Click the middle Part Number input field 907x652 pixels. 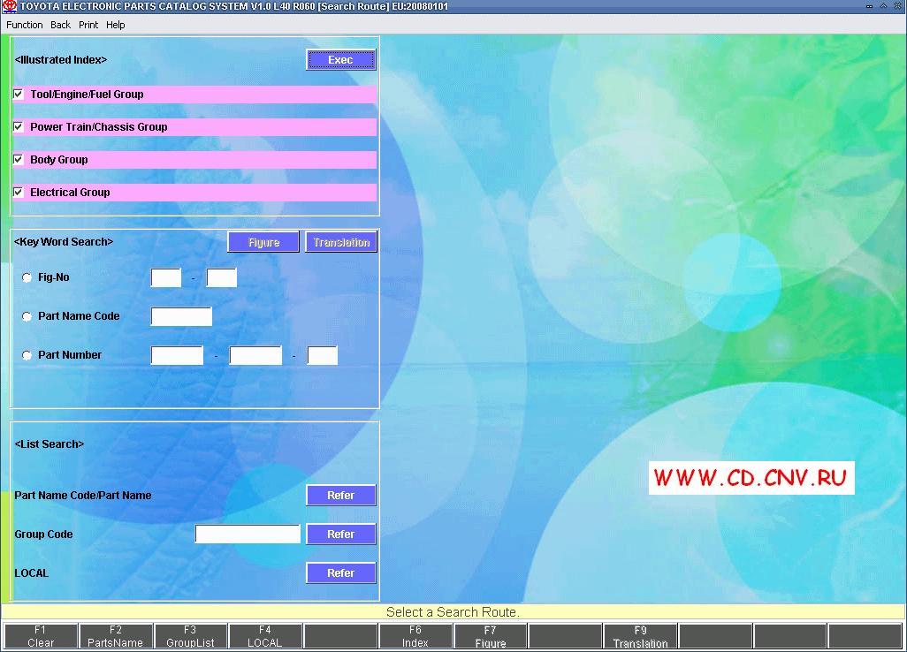point(255,355)
